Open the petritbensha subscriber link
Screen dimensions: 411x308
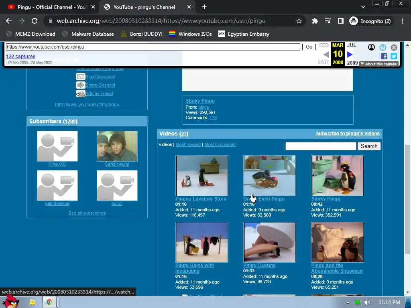[57, 203]
